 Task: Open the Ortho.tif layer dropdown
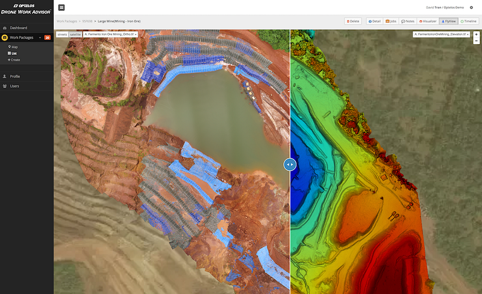[110, 34]
